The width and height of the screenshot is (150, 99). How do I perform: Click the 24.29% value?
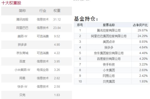click(143, 36)
